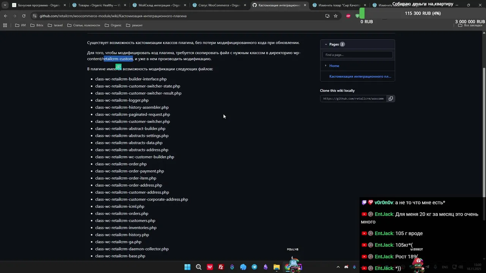Click class-wc-retailcrm-paginated-request.php list item

click(x=133, y=115)
